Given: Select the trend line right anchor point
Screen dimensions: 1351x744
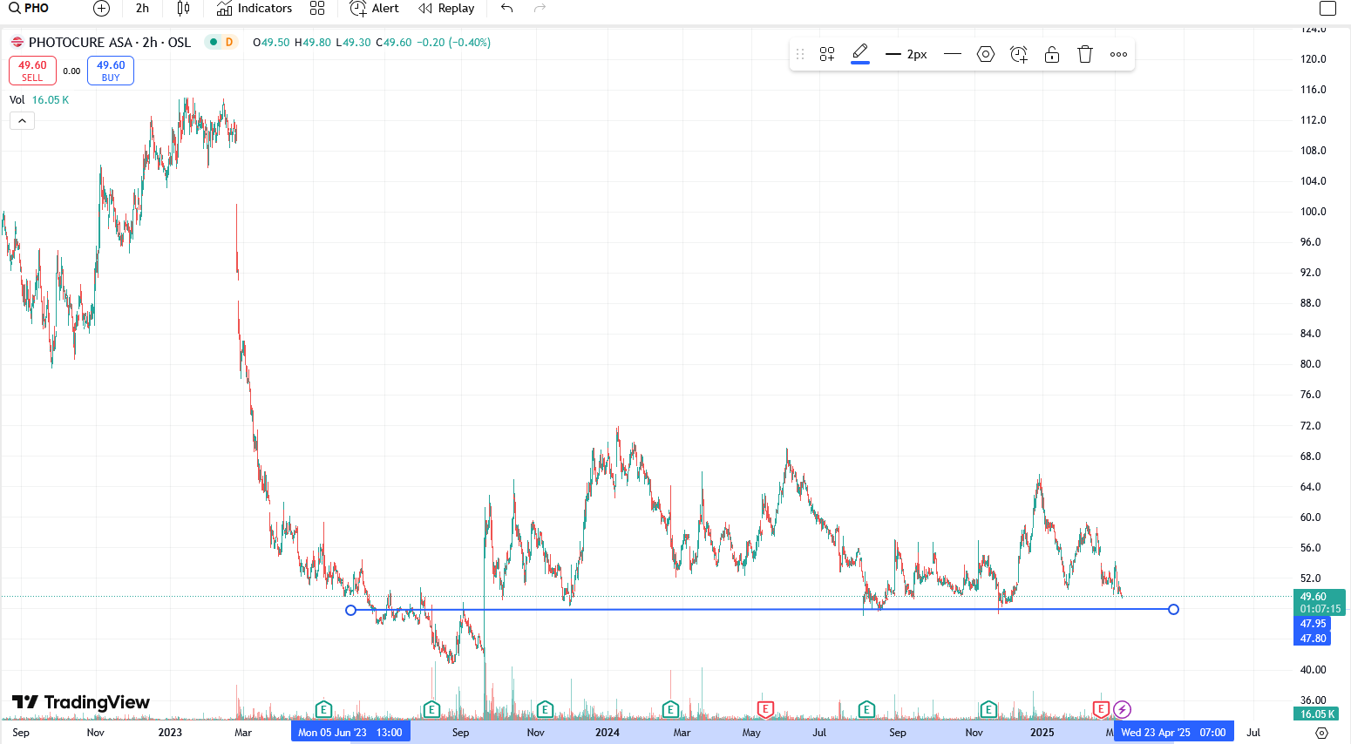Looking at the screenshot, I should point(1174,609).
